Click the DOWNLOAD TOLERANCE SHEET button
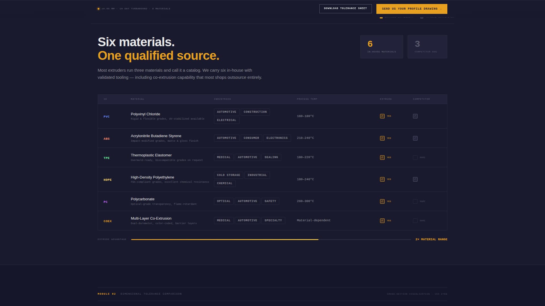This screenshot has height=306, width=545. click(x=345, y=8)
